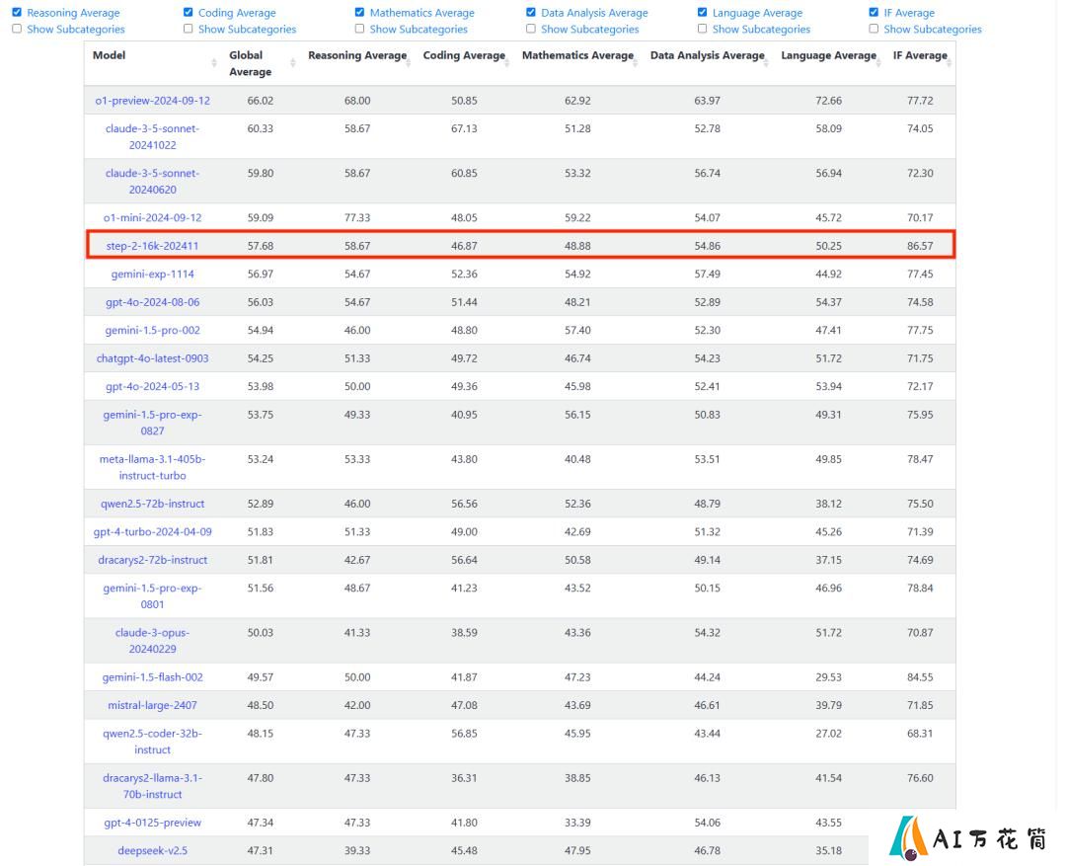Select Coding Average value 36.31

(464, 778)
